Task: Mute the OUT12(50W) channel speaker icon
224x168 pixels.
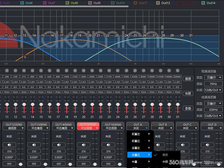Action: tap(9, 145)
